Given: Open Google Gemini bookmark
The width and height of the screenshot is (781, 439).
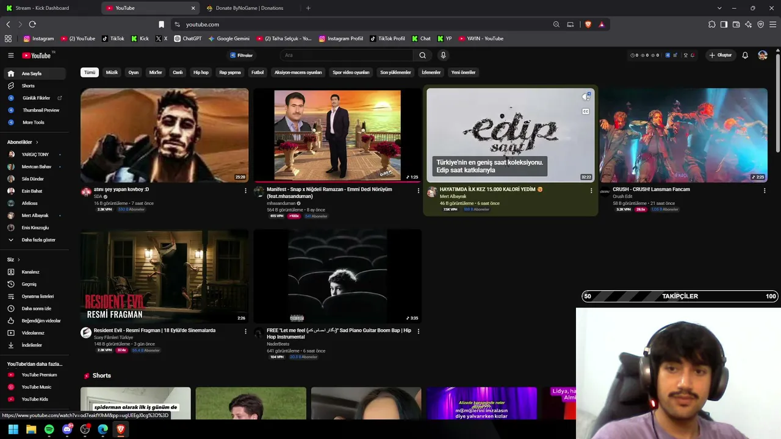Looking at the screenshot, I should (x=229, y=38).
